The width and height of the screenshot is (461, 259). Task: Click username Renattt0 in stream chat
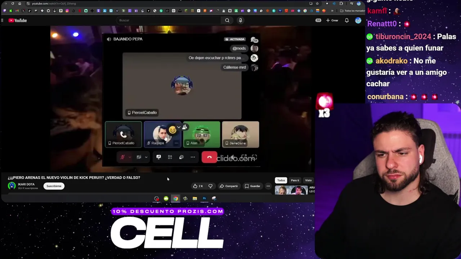tap(382, 24)
